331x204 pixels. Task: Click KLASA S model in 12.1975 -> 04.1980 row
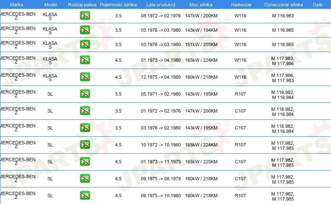tap(50, 77)
